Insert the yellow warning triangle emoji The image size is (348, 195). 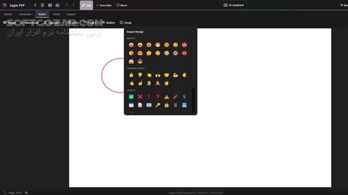click(x=167, y=97)
